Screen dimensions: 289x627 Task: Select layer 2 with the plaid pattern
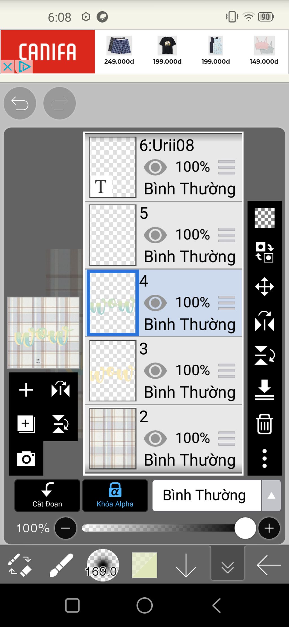[163, 439]
